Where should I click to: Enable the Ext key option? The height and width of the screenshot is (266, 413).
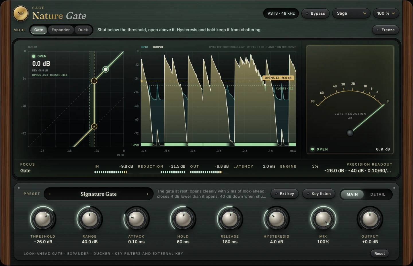coord(285,194)
